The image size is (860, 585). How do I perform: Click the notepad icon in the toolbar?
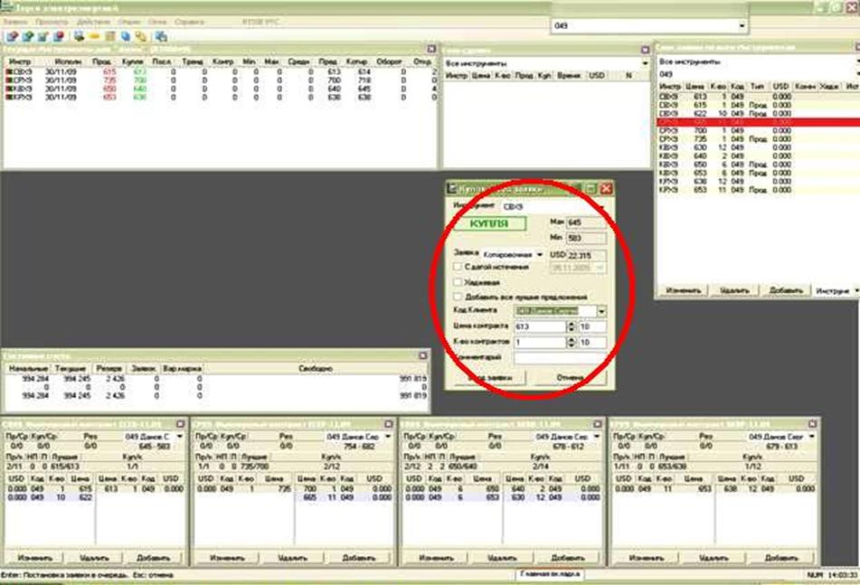109,35
